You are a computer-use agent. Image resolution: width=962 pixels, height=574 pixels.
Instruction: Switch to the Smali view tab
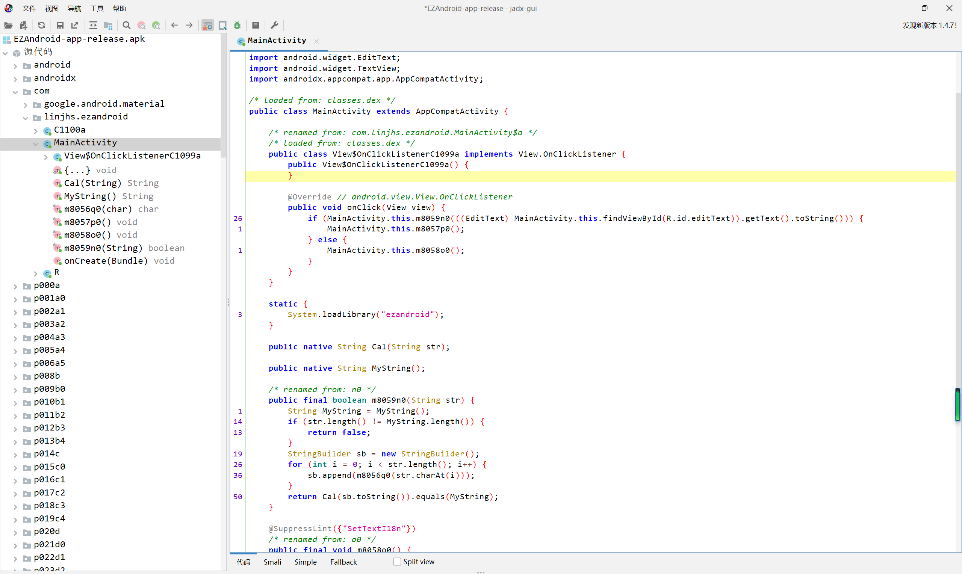(272, 562)
